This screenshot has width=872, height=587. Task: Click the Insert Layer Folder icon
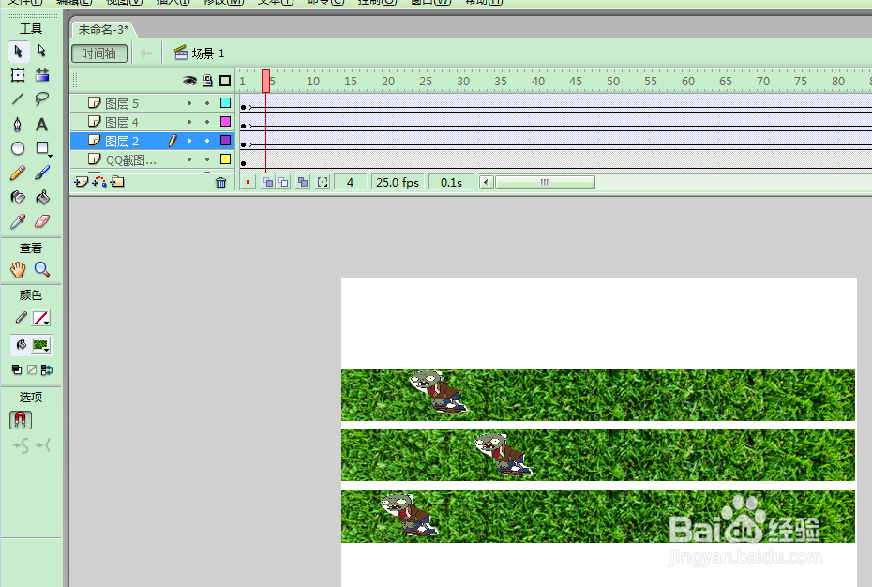[x=117, y=182]
